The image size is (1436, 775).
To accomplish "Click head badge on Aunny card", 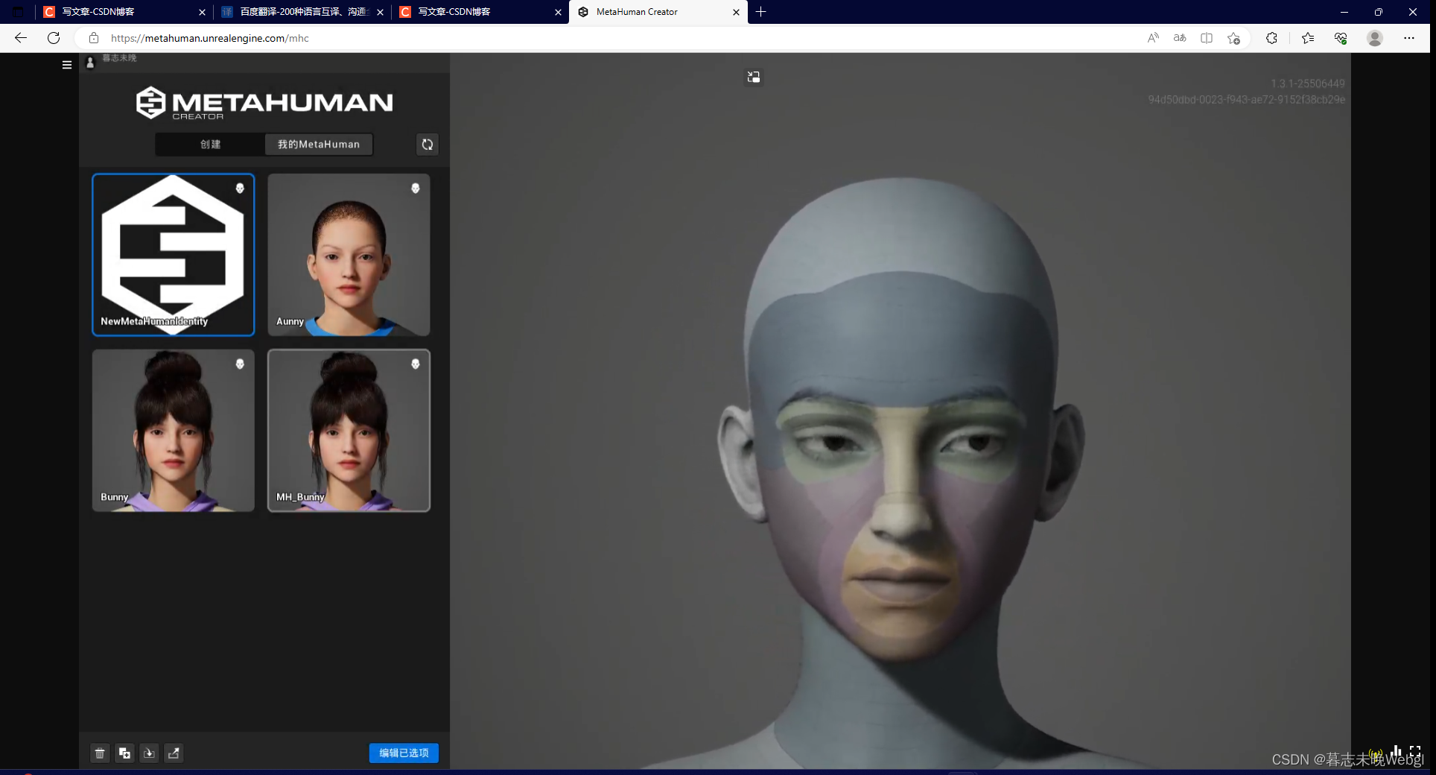I will pos(416,189).
